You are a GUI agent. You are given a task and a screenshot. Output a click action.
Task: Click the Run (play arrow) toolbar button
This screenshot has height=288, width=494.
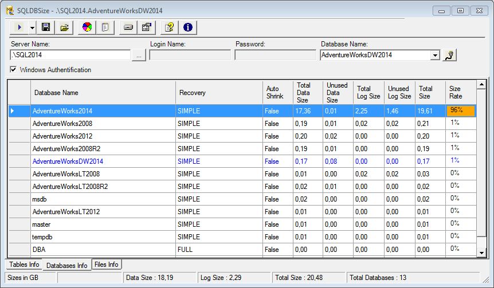[19, 27]
